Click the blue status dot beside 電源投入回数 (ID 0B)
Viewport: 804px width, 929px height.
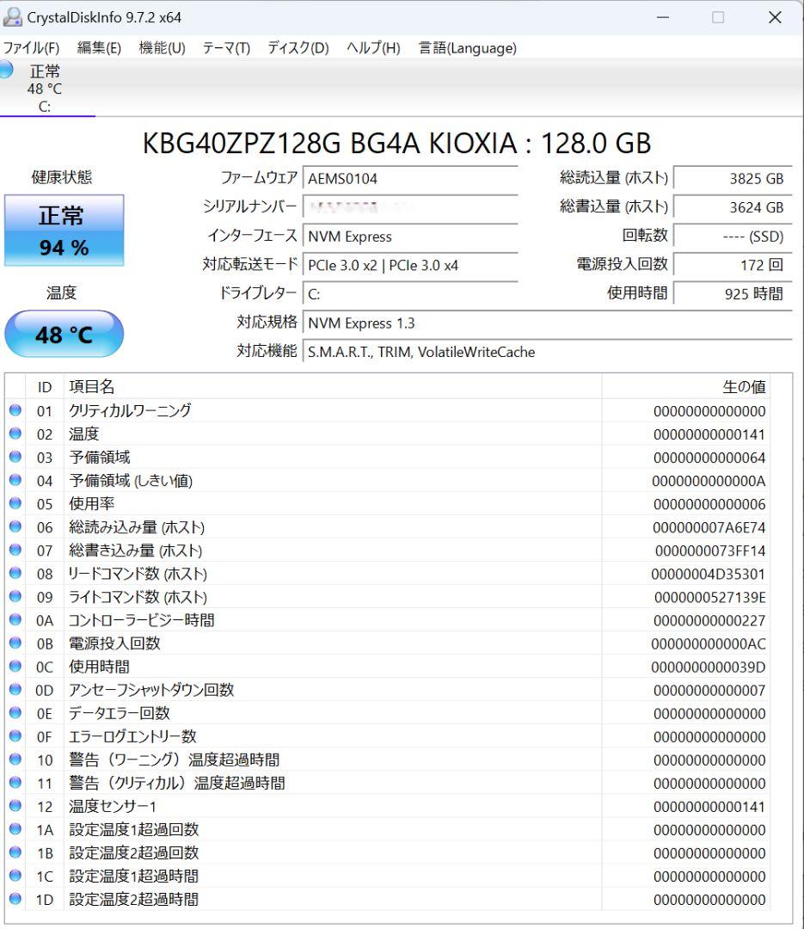tap(15, 643)
